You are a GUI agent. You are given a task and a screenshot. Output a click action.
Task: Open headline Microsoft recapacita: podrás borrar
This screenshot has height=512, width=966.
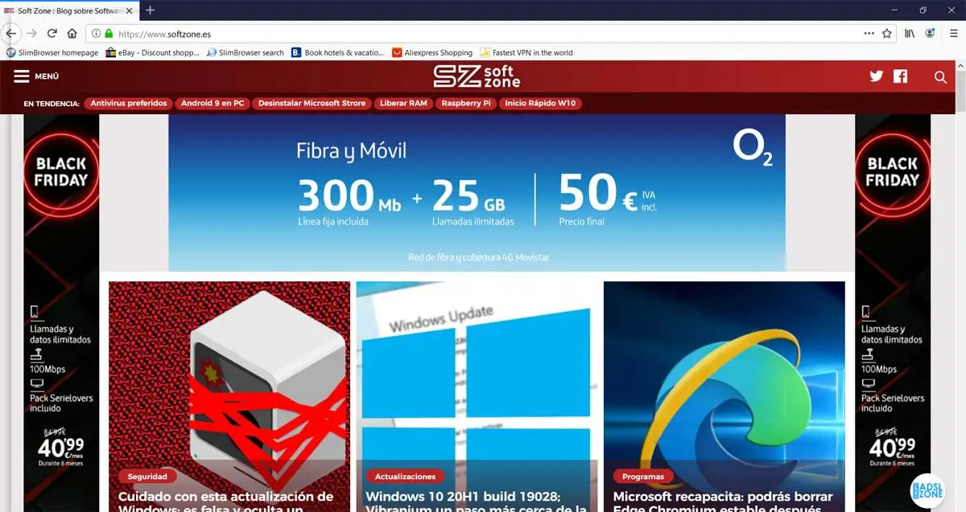[723, 501]
